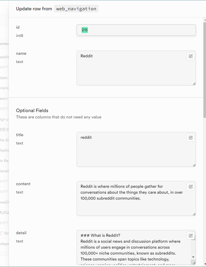The image size is (206, 267).
Task: Click the "title" field label
Action: click(x=20, y=135)
